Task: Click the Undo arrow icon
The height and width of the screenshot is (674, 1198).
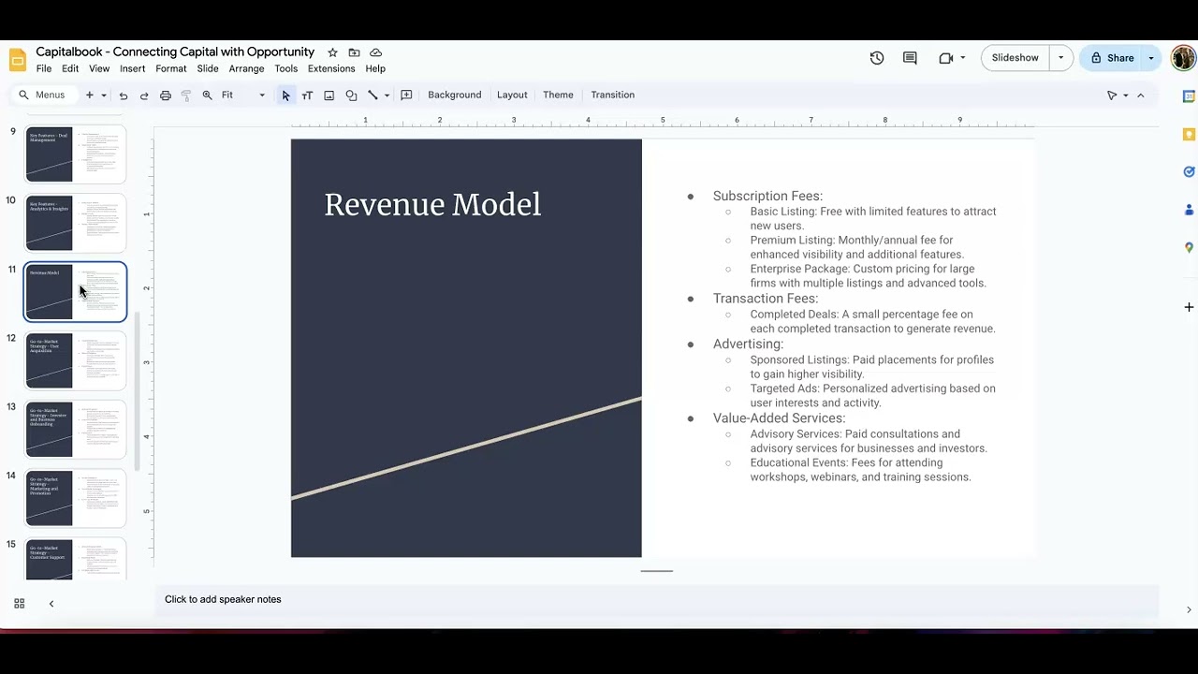Action: (123, 95)
